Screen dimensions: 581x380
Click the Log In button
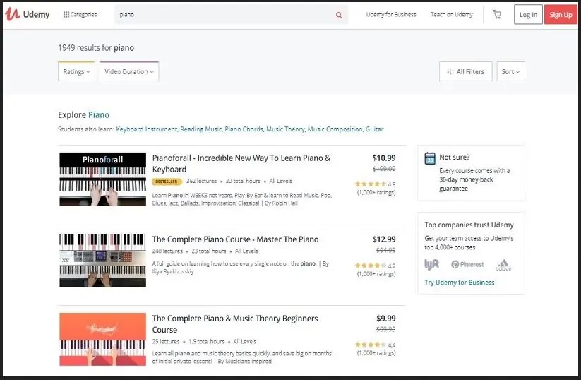[528, 14]
